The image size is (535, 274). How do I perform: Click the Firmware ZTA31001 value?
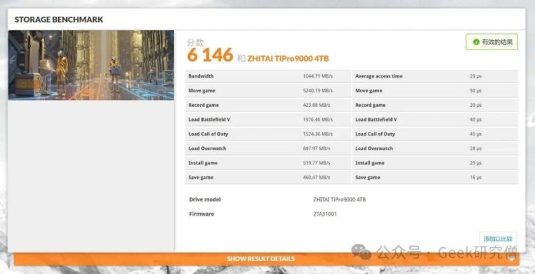click(x=325, y=214)
